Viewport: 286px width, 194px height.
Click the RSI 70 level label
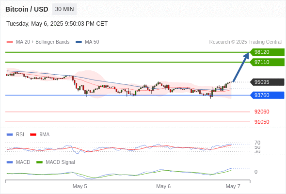coord(257,143)
